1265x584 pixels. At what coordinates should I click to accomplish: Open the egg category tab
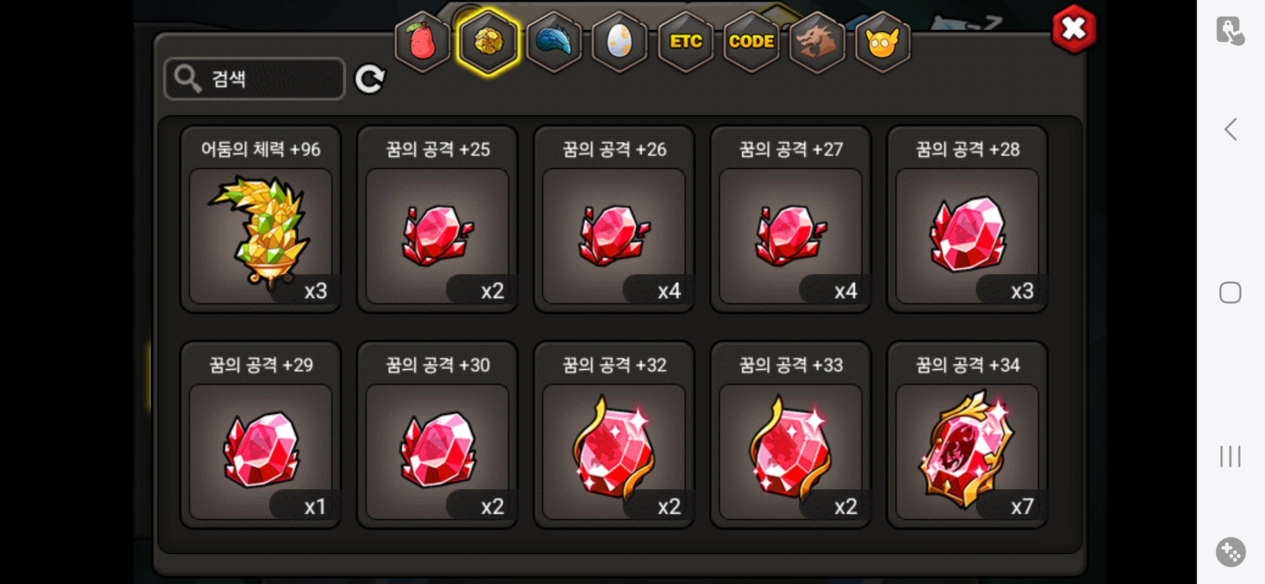620,42
